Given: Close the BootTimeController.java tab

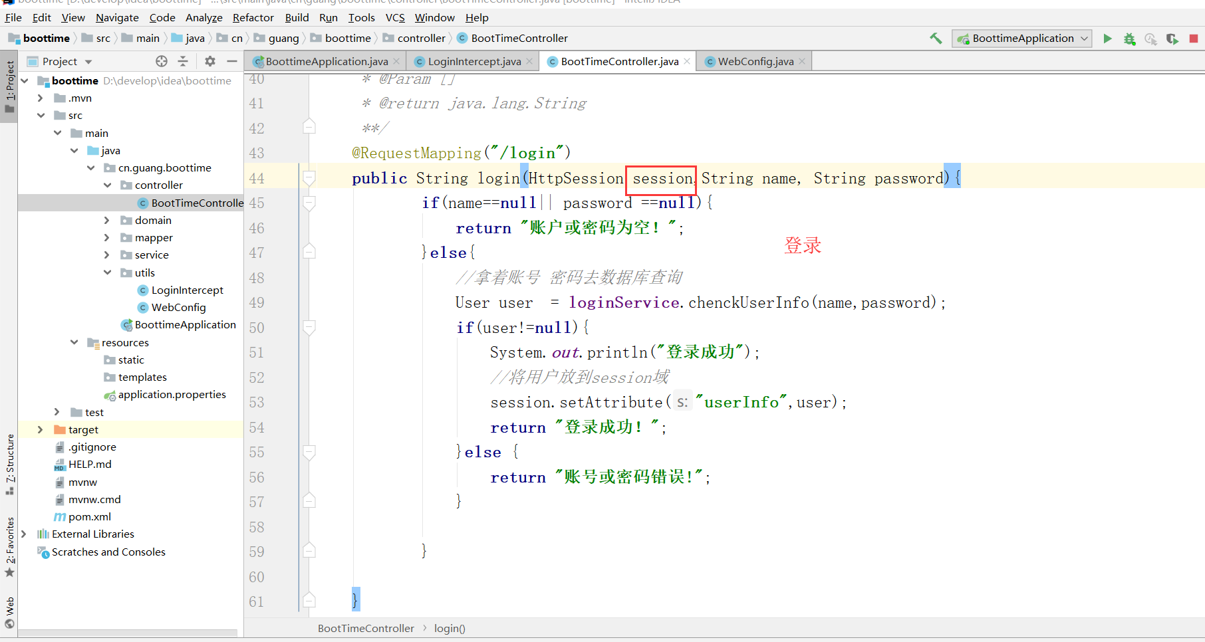Looking at the screenshot, I should tap(687, 61).
